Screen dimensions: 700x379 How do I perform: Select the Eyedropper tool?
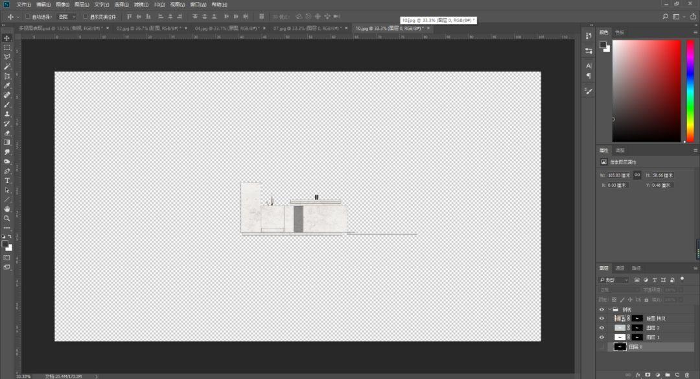point(6,86)
